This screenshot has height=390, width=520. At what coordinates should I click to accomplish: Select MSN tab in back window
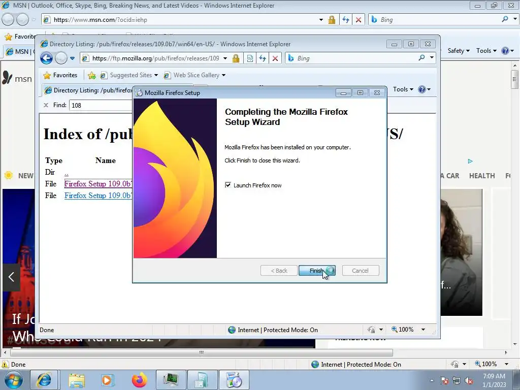19,52
